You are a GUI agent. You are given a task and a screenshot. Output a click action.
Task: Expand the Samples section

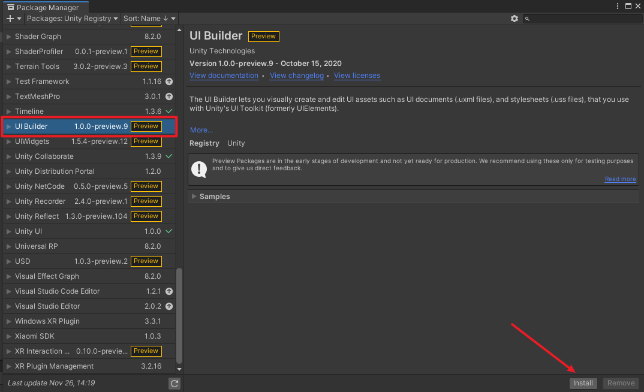point(193,196)
